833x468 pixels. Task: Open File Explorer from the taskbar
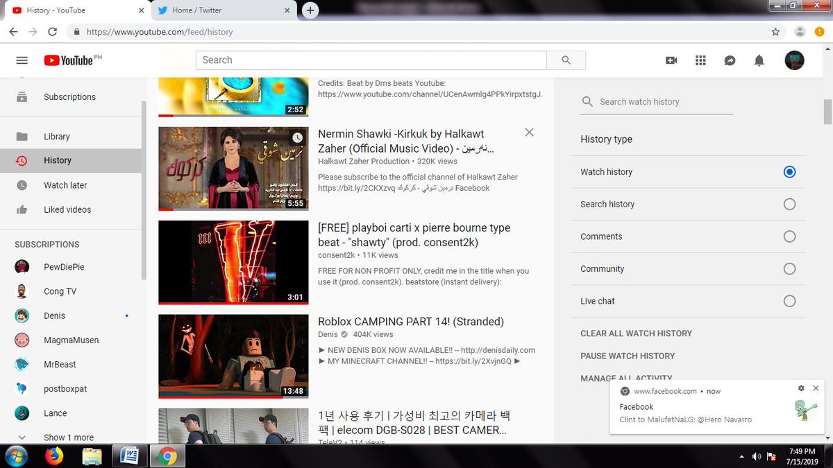(x=92, y=456)
